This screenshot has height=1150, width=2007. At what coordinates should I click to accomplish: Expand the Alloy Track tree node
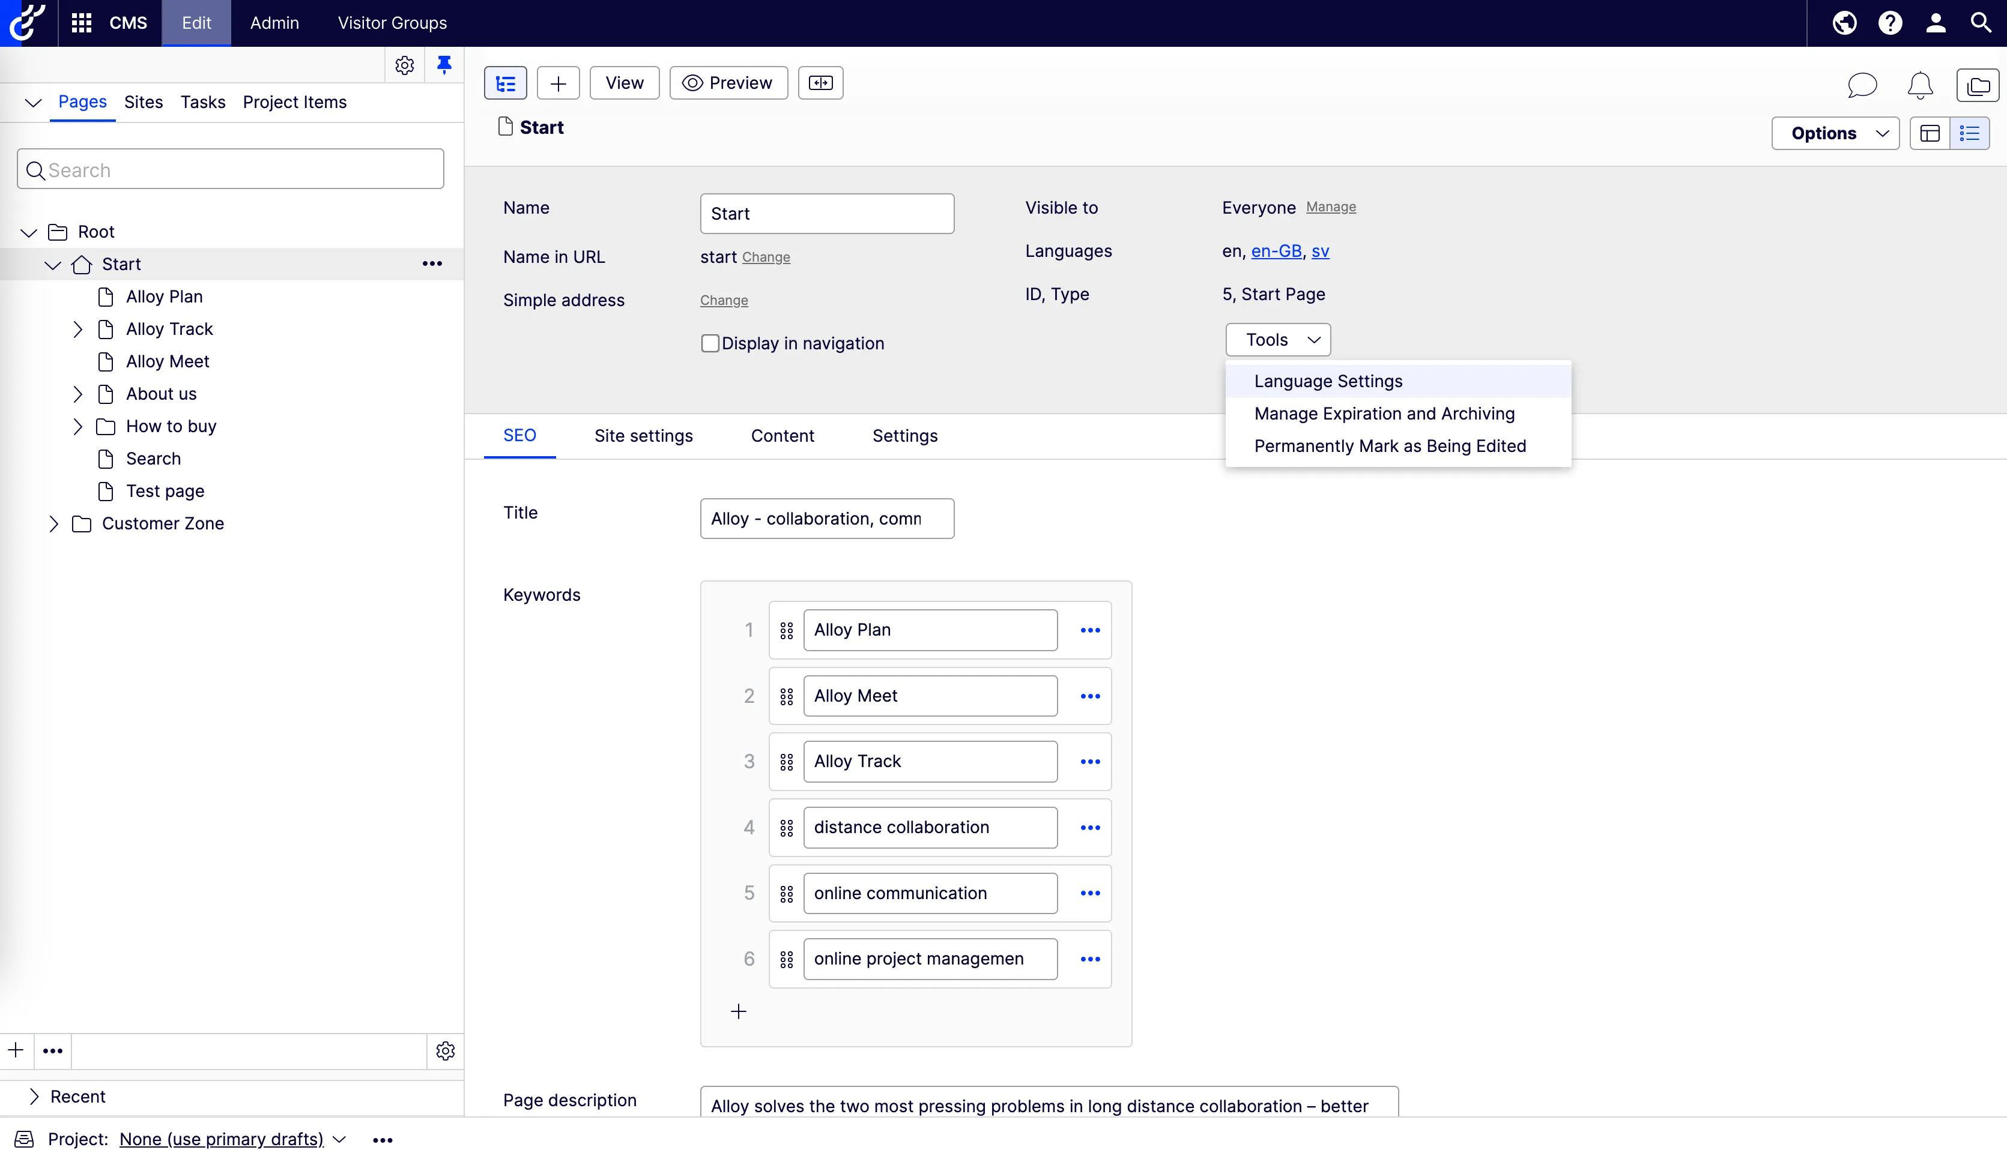coord(77,330)
